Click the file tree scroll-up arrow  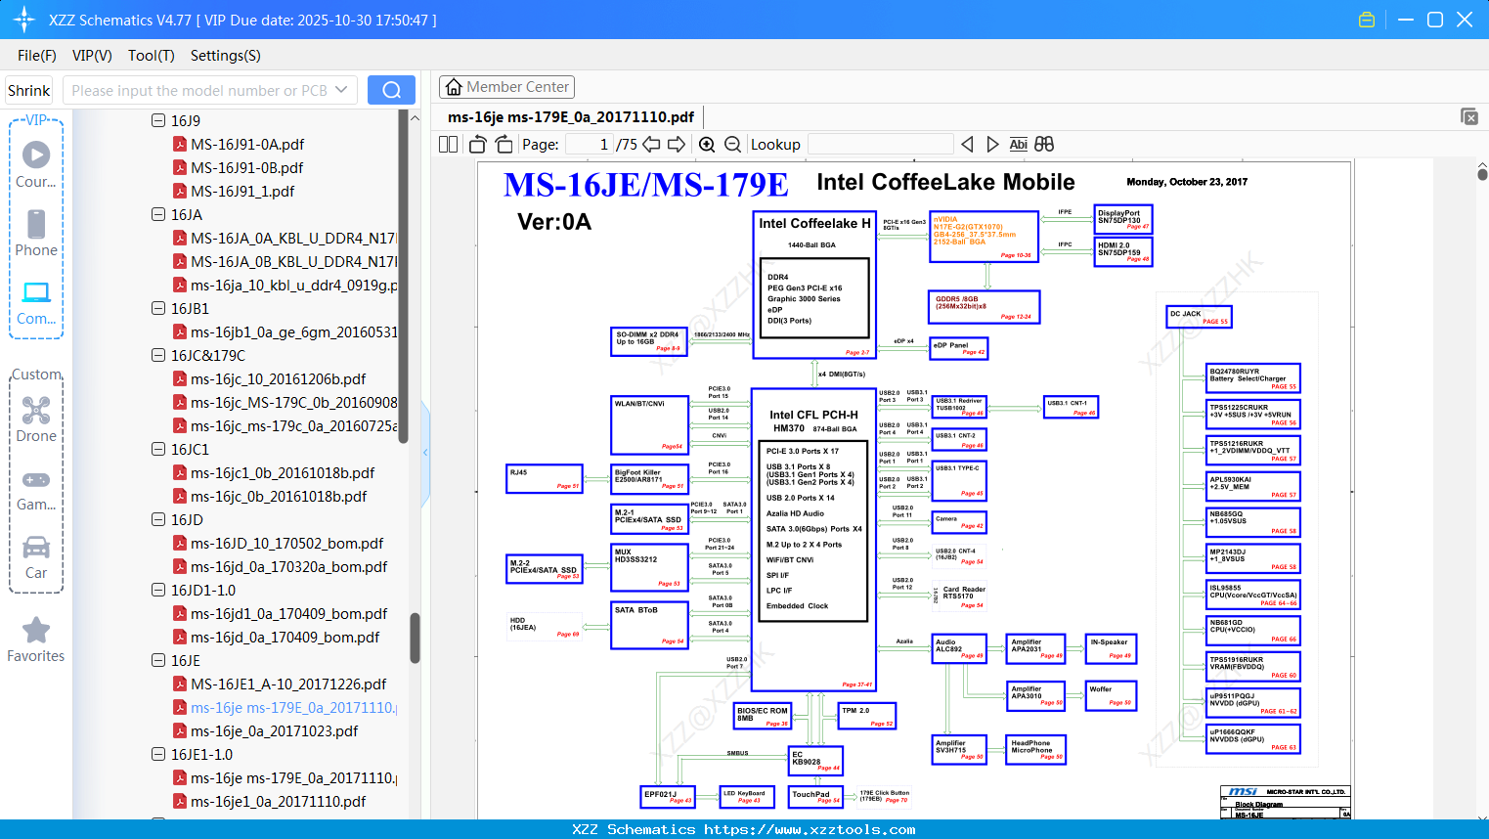(415, 117)
